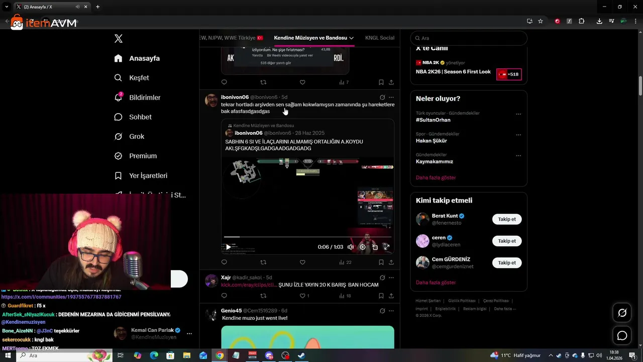Open more options on Xajr's post
The height and width of the screenshot is (362, 643).
[x=391, y=278]
